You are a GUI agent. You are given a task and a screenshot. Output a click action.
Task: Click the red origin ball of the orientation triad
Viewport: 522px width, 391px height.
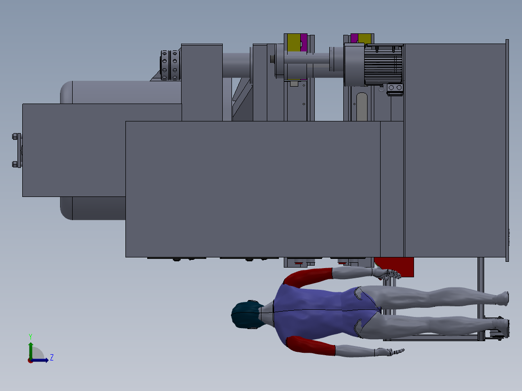(x=31, y=361)
